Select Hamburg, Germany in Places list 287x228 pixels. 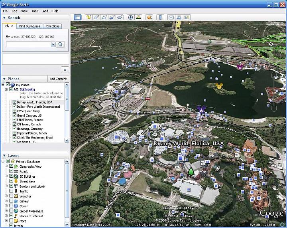29,129
